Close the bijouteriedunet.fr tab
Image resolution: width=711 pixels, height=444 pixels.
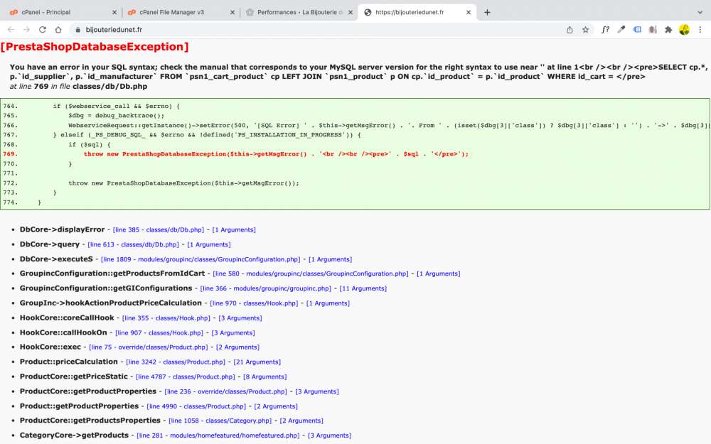click(469, 12)
